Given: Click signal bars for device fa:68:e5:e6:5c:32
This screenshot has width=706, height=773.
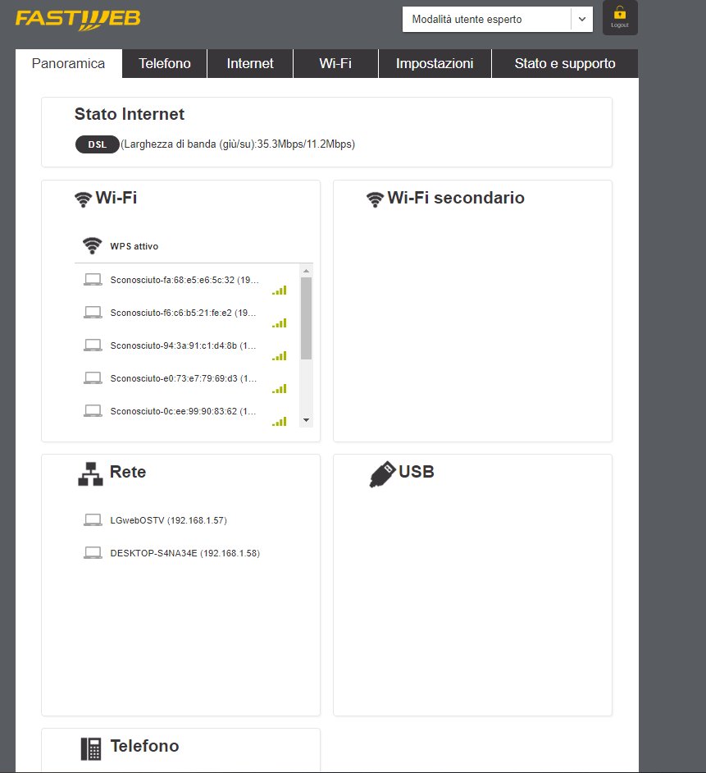Looking at the screenshot, I should [280, 290].
